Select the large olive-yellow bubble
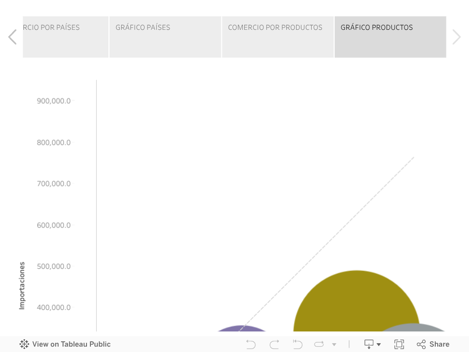The height and width of the screenshot is (352, 469). coord(357,301)
